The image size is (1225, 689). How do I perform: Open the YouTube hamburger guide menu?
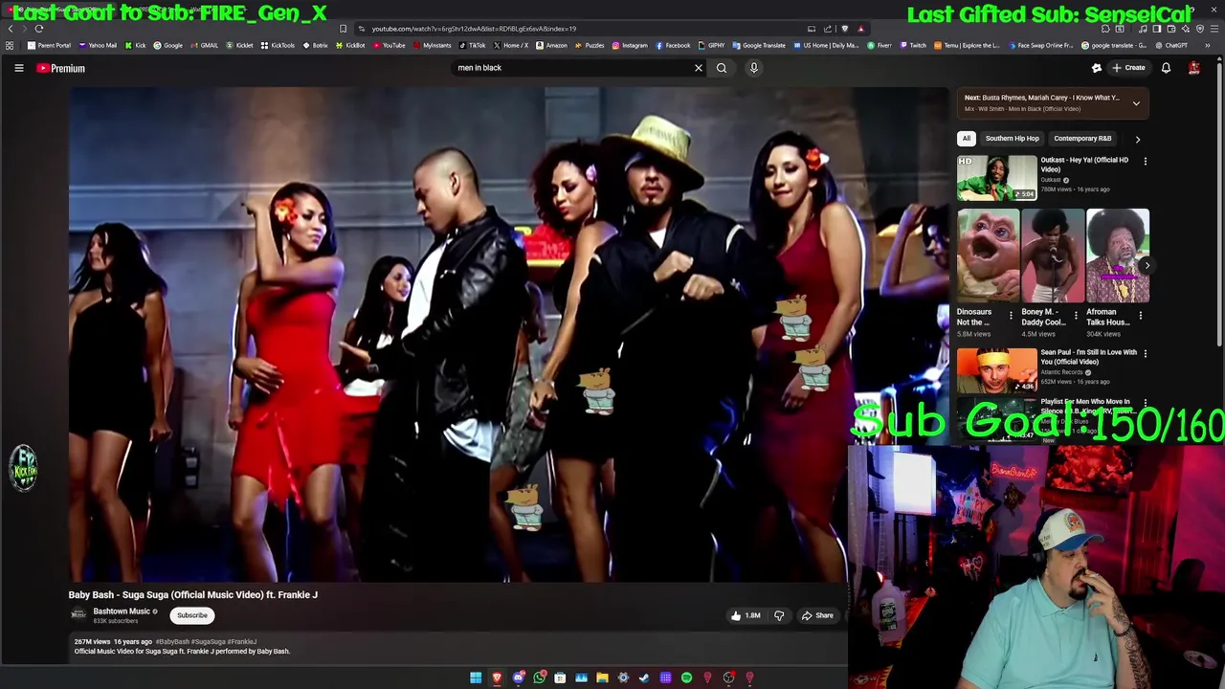point(18,68)
